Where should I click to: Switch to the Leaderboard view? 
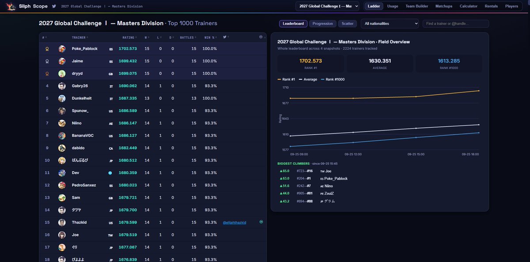coord(293,23)
